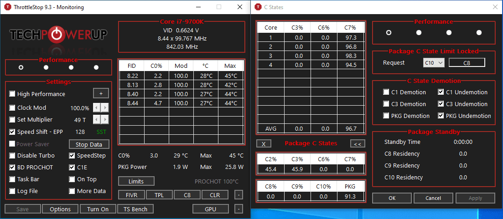Viewport: 503px width, 219px height.
Task: Increase Set Multiplier with right arrow
Action: coord(105,120)
